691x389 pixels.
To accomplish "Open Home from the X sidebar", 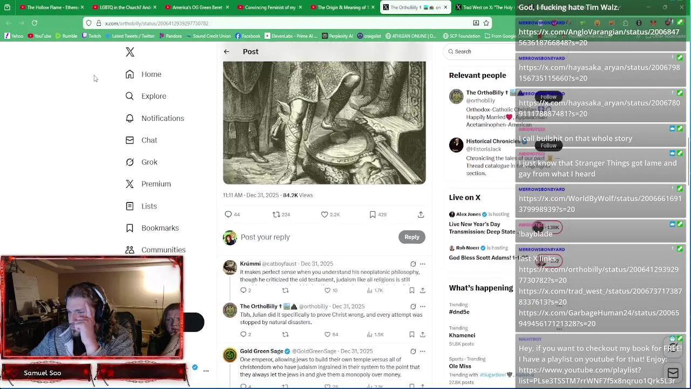I will coord(144,74).
